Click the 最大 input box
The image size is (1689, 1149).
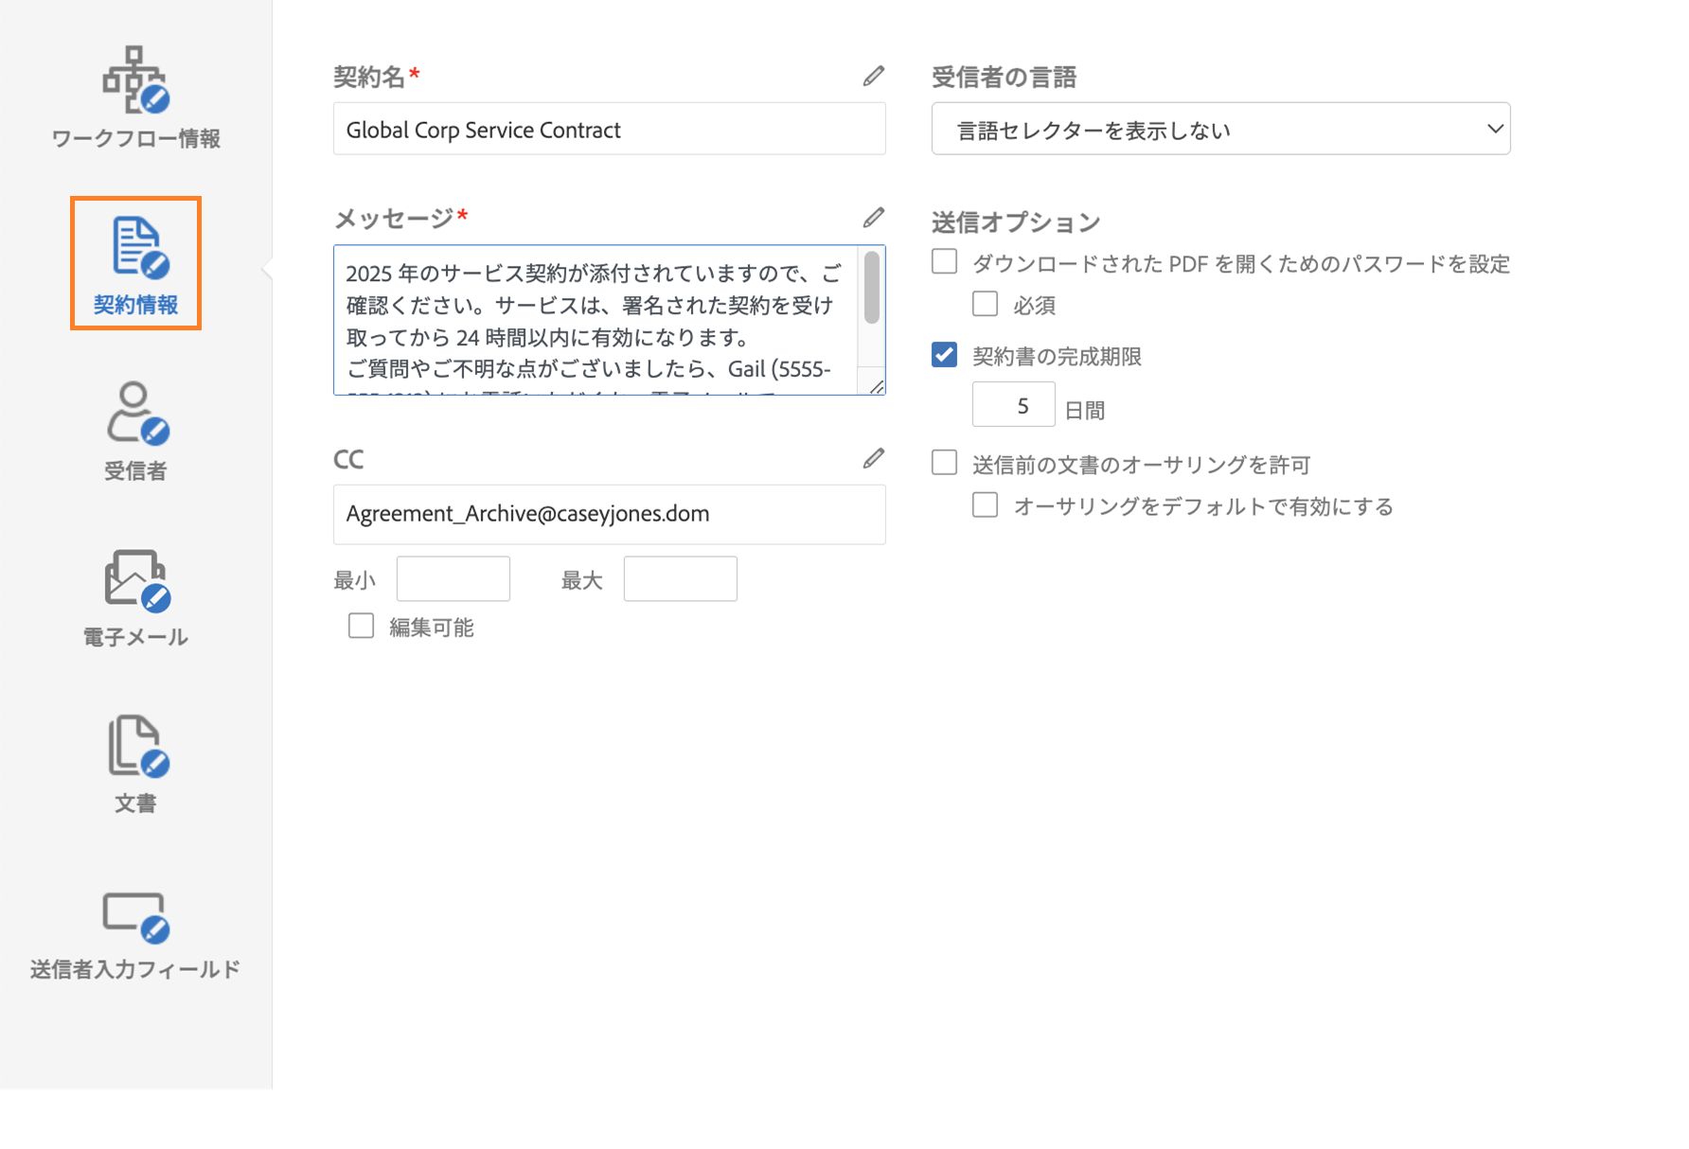click(x=680, y=578)
